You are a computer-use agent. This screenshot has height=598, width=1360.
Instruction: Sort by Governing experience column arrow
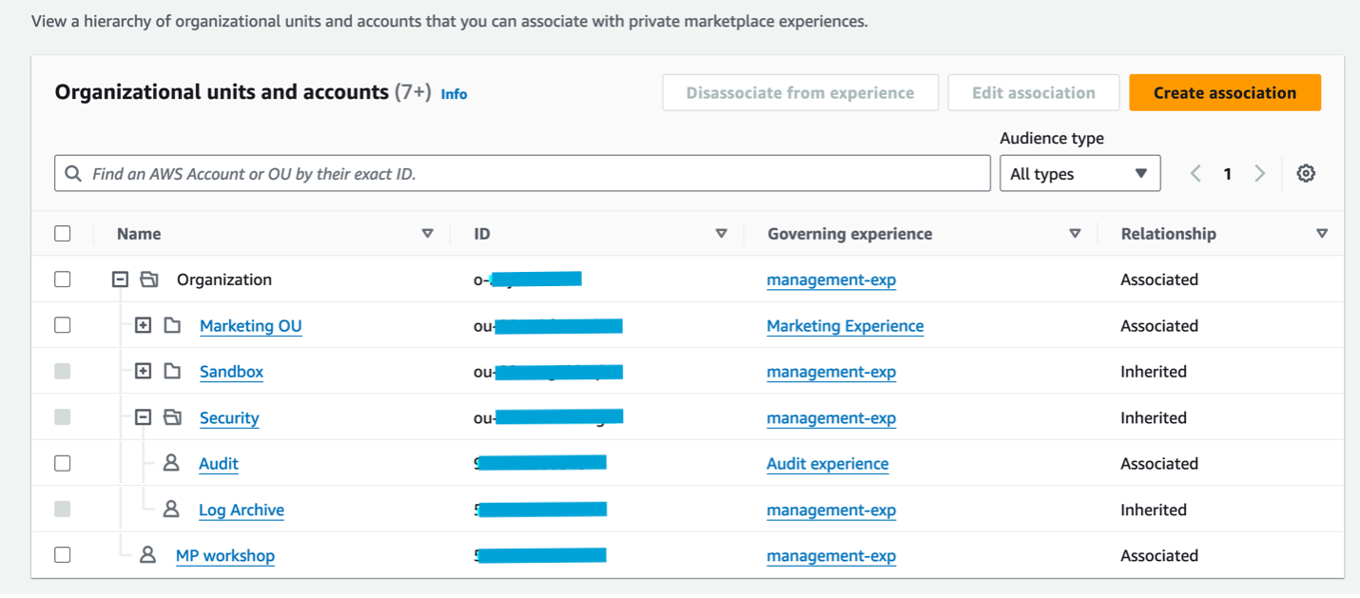click(1075, 234)
